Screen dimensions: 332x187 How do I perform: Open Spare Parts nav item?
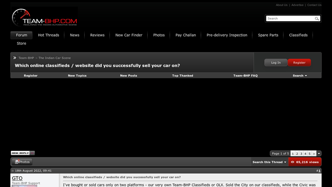pos(268,35)
